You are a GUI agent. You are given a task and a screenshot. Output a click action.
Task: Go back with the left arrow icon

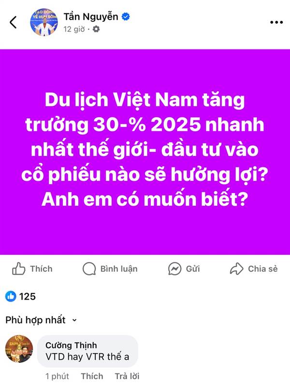point(14,22)
